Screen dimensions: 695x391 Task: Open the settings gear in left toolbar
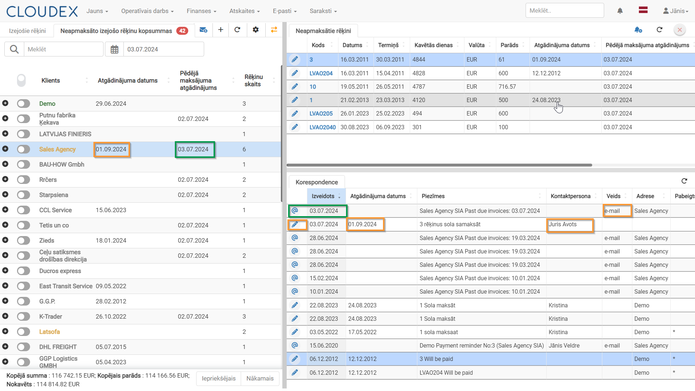(x=256, y=30)
